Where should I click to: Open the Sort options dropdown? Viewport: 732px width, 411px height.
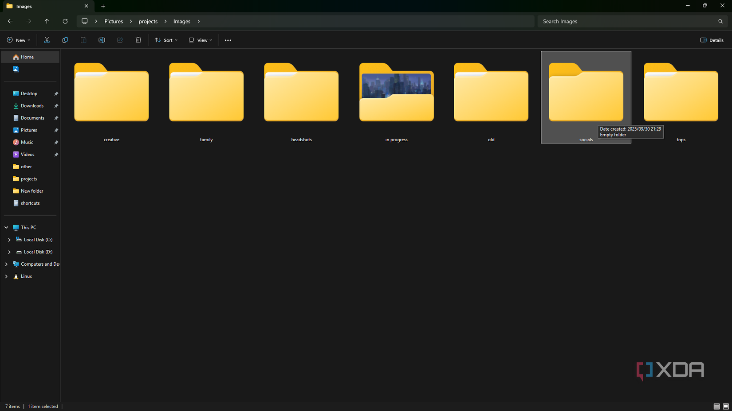(166, 40)
